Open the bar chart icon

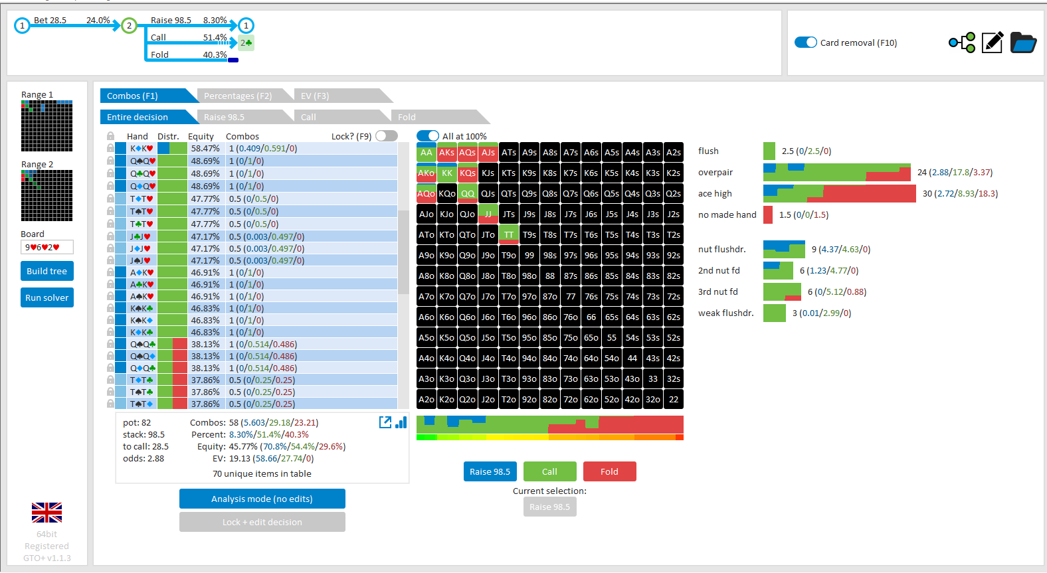(401, 422)
